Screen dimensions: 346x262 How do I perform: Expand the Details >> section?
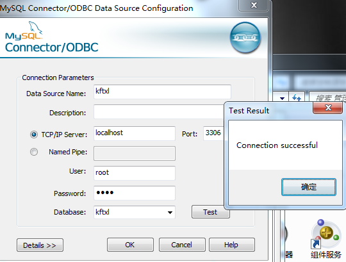pos(40,245)
